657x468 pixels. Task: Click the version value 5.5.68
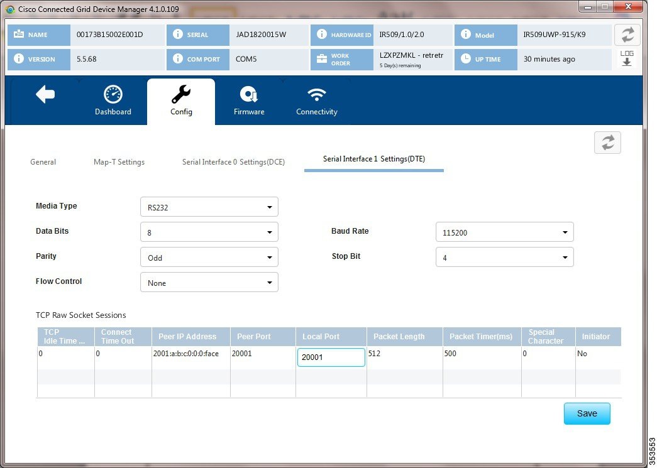[86, 59]
